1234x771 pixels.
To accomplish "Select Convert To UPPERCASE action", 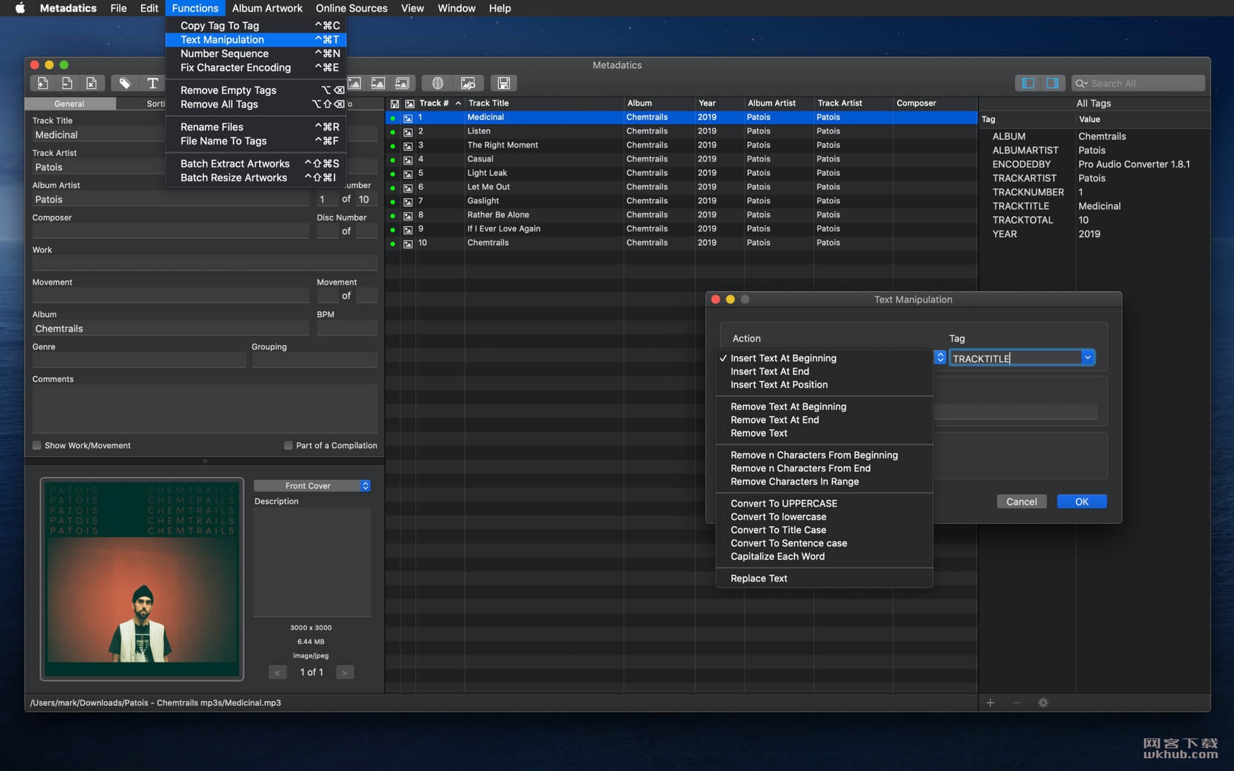I will point(824,504).
